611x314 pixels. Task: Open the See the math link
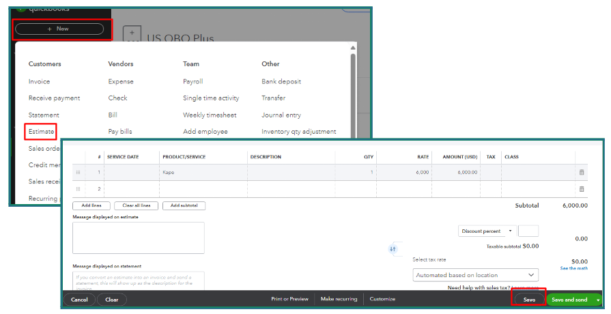(x=574, y=268)
